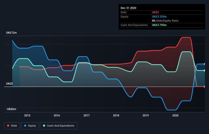209x134 pixels.
Task: Click the 0% Debt/Equity Ratio text
Action: click(165, 21)
